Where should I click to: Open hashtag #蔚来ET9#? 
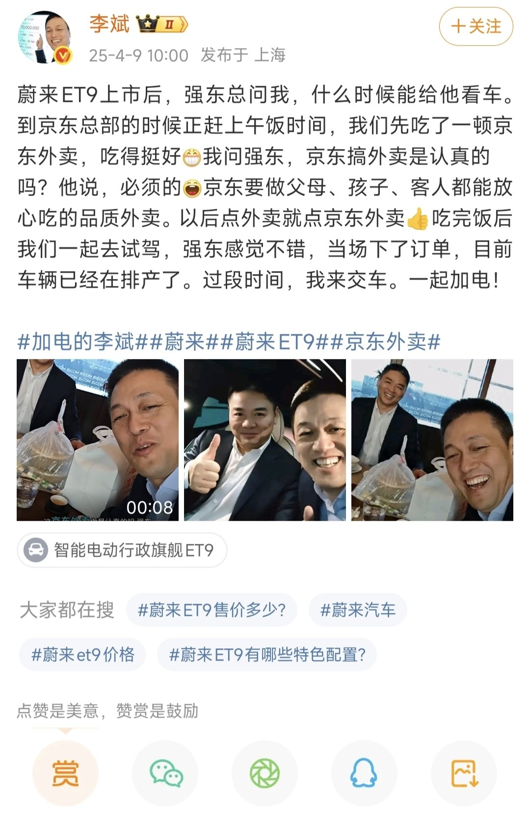coord(274,342)
